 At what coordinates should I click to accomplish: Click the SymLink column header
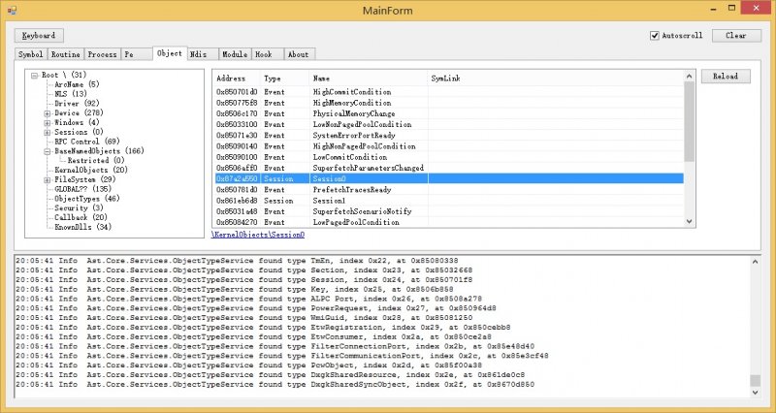click(556, 79)
